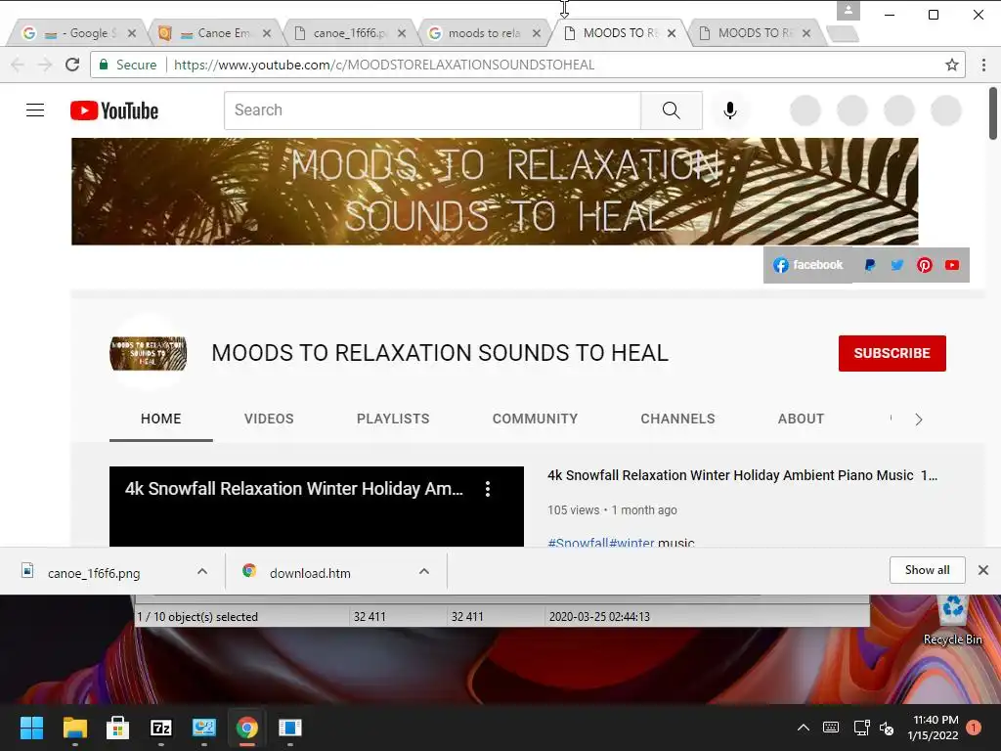Viewport: 1001px width, 751px height.
Task: Open Chrome profile avatar button
Action: point(849,11)
